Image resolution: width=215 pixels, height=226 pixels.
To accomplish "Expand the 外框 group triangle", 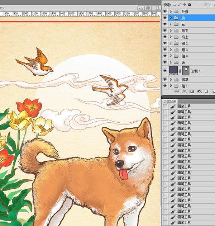I will (171, 11).
